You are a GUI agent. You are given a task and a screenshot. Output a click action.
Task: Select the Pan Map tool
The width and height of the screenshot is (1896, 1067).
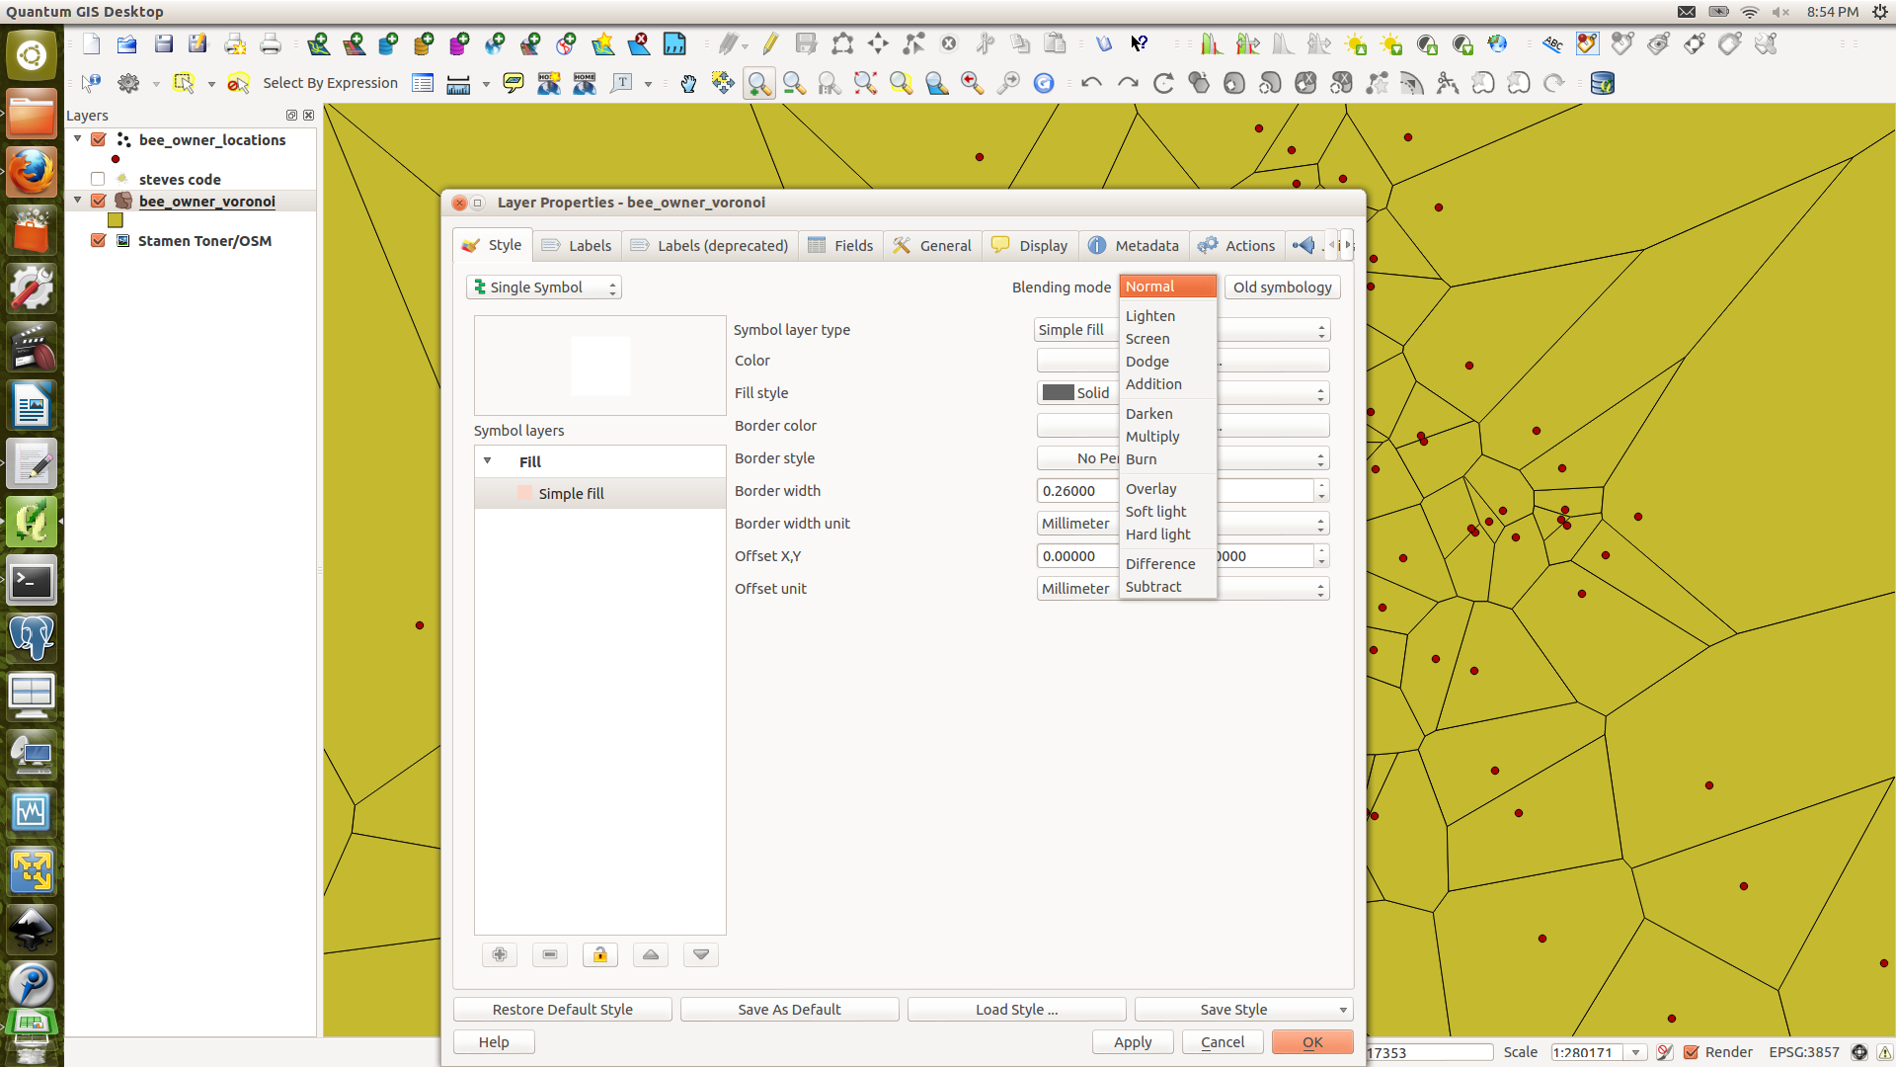coord(688,83)
